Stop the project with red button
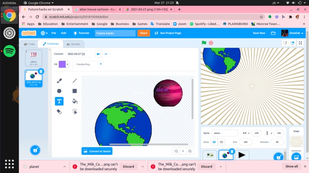 coord(211,43)
